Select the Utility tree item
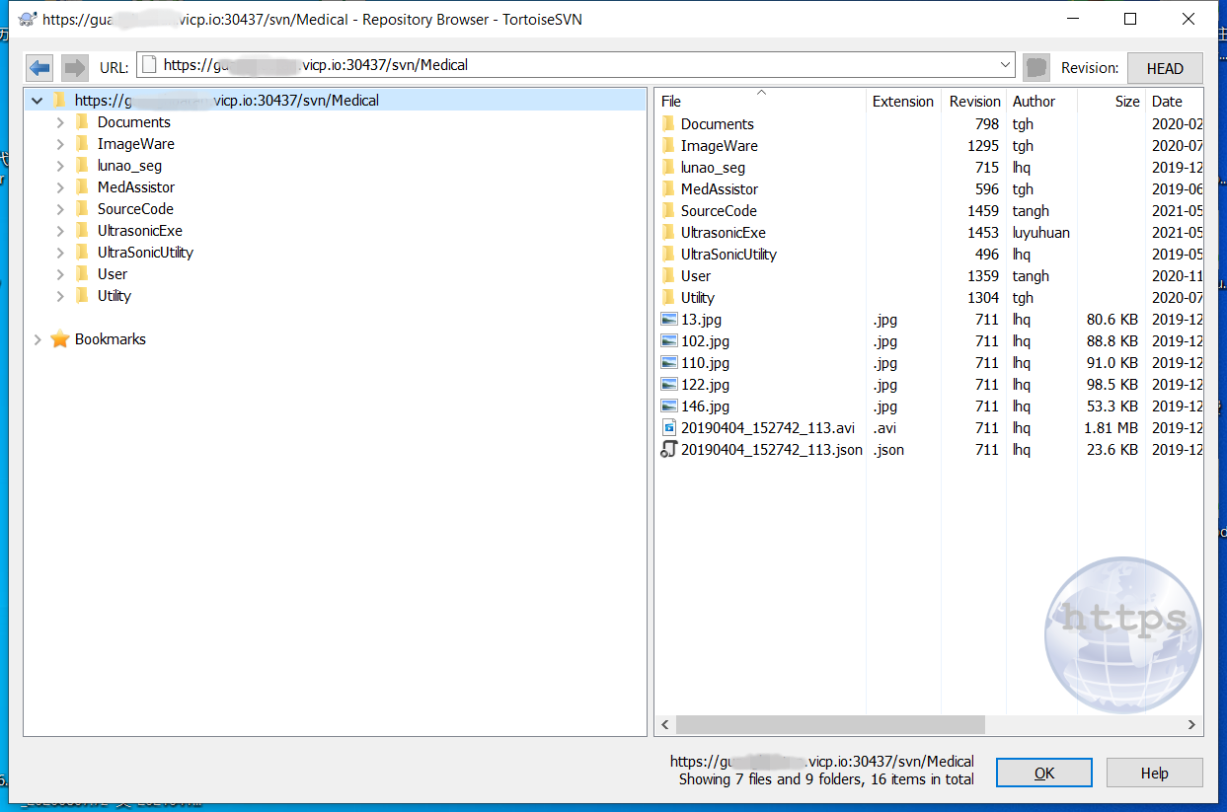 click(x=115, y=296)
